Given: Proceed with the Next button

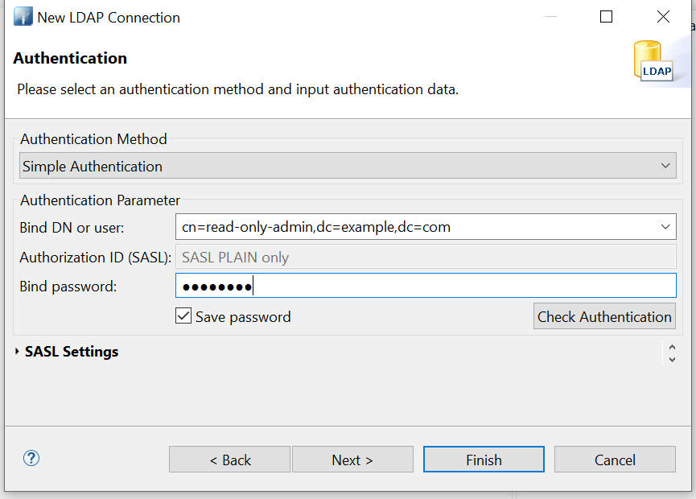Looking at the screenshot, I should coord(352,460).
